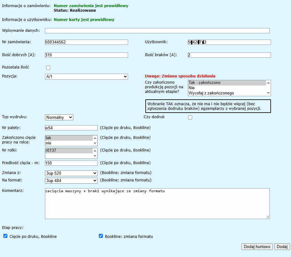
Task: Click the boxed 'Wybranie TAK oznacza' note
Action: click(208, 106)
